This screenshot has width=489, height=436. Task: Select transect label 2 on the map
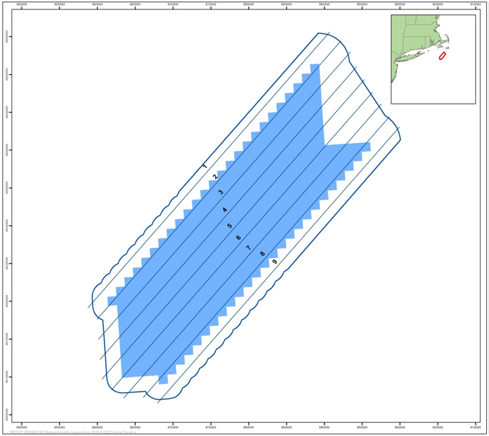[215, 177]
